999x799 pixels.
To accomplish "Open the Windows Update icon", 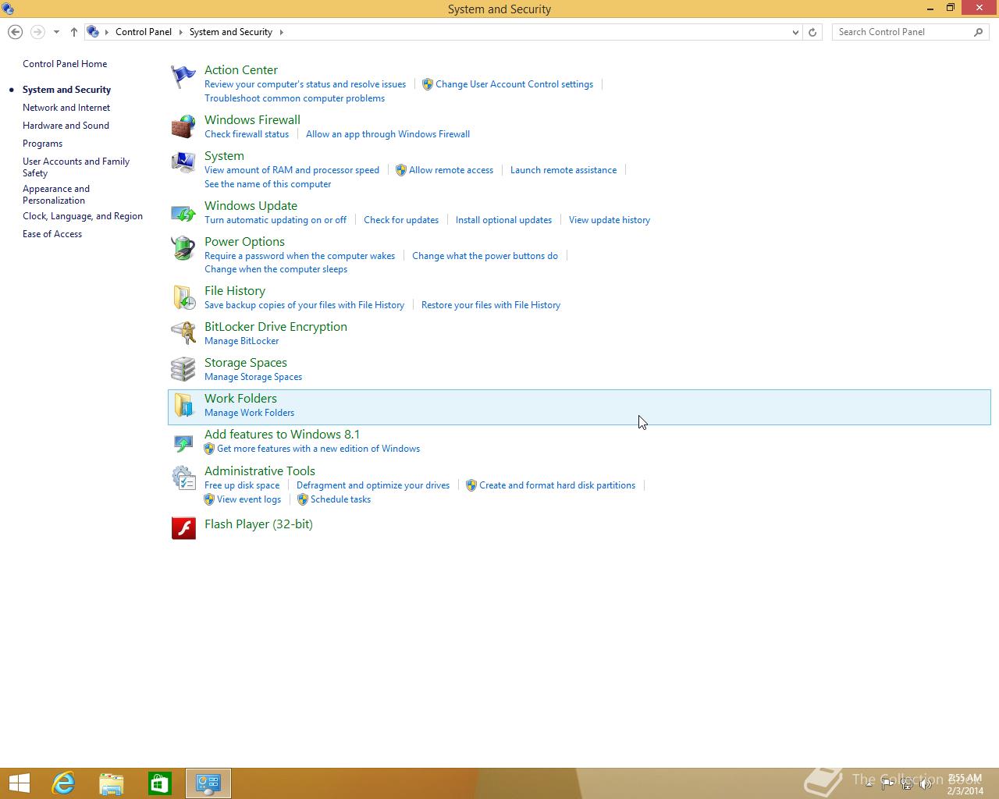I will (183, 212).
